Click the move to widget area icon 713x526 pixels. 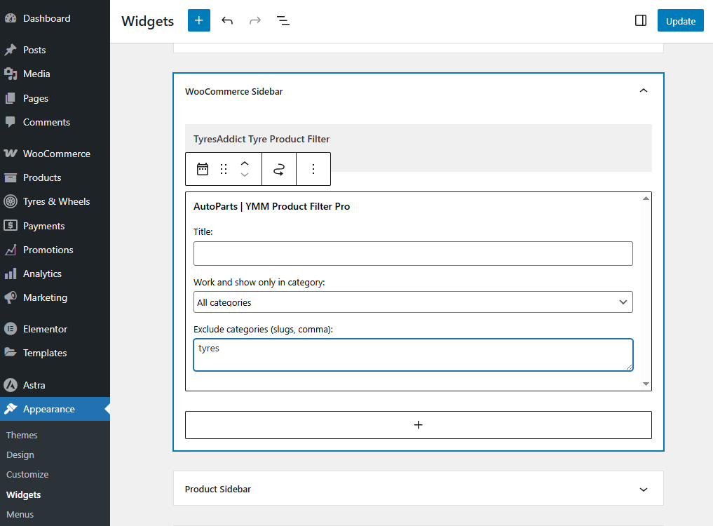(279, 169)
